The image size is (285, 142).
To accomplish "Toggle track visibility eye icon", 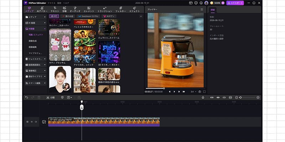I will [x=31, y=122].
